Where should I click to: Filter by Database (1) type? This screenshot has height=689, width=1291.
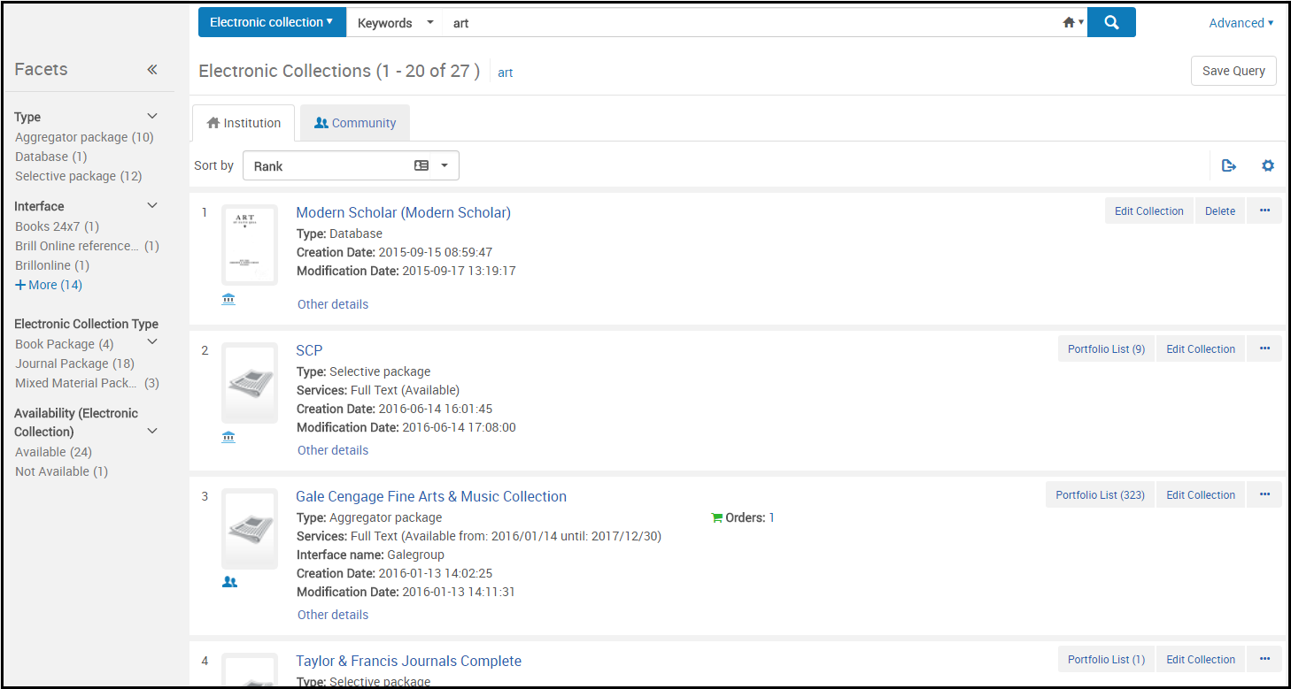(x=50, y=157)
